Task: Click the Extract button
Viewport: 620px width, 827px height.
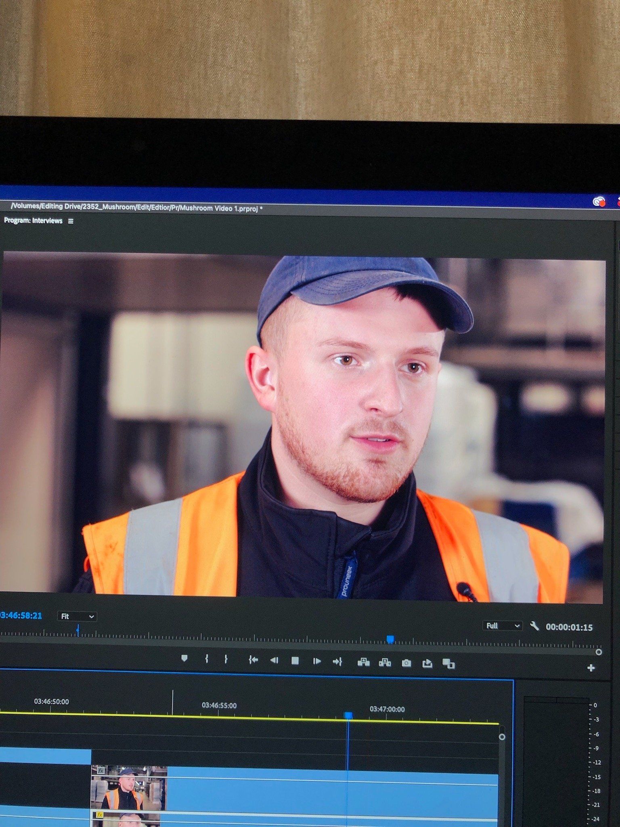Action: tap(385, 662)
